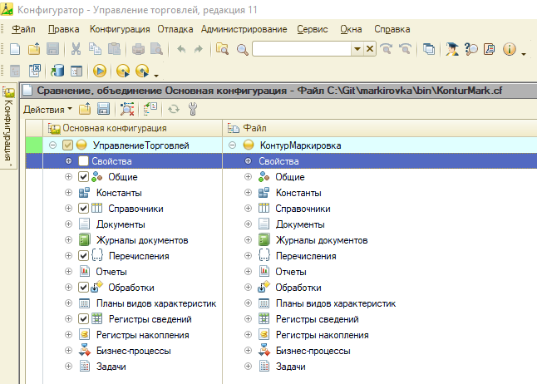Viewport: 537px width, 384px height.
Task: Click the Find previous binoculars icon
Action: [405, 49]
